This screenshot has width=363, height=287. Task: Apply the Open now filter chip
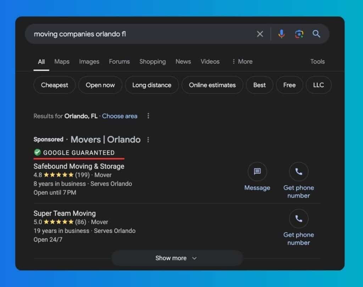100,85
